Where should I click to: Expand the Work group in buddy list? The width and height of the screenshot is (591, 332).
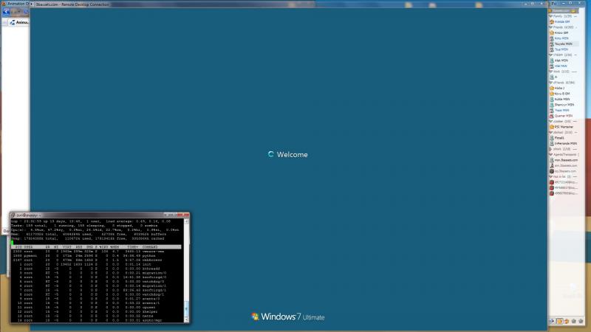coord(550,71)
